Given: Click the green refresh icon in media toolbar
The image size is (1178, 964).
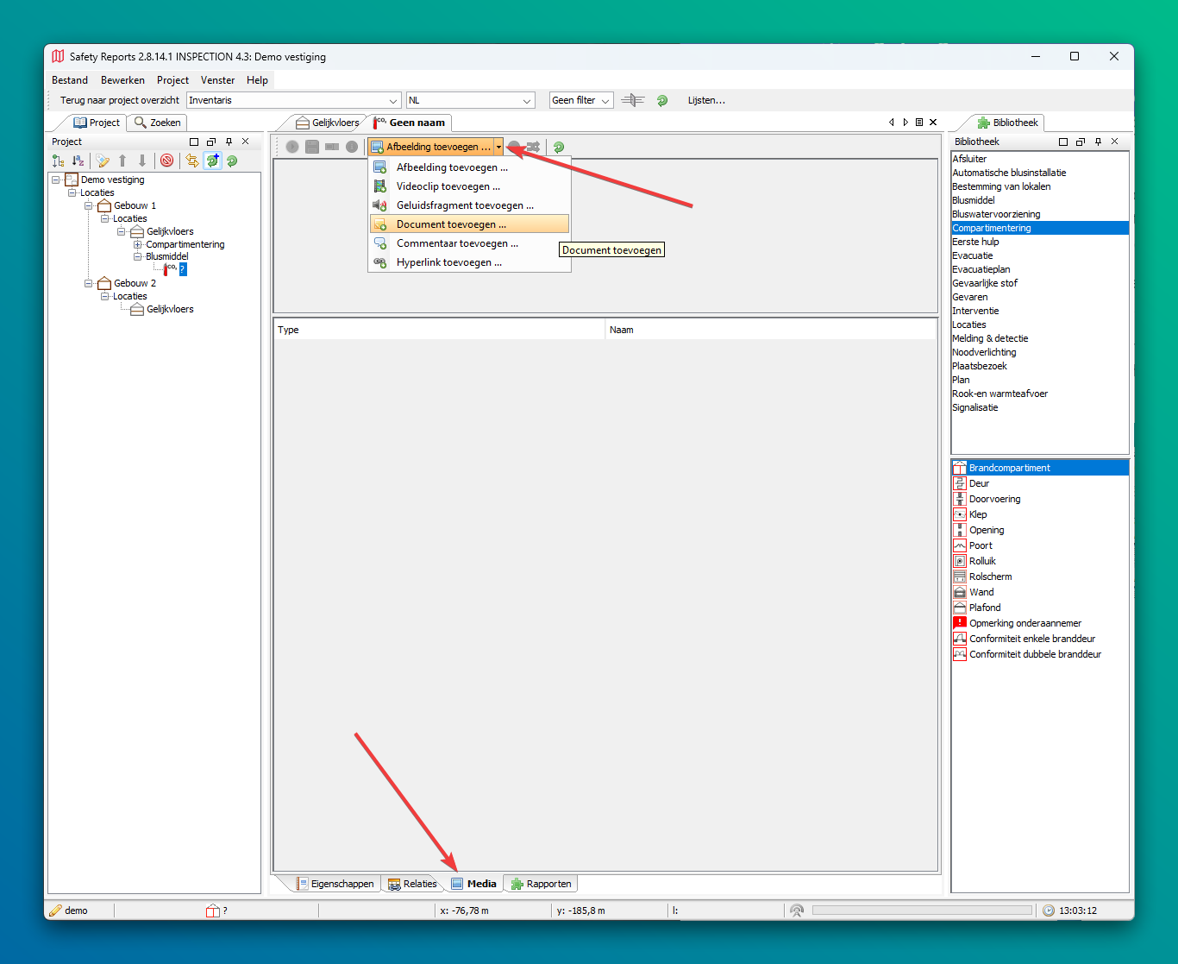Looking at the screenshot, I should click(559, 147).
